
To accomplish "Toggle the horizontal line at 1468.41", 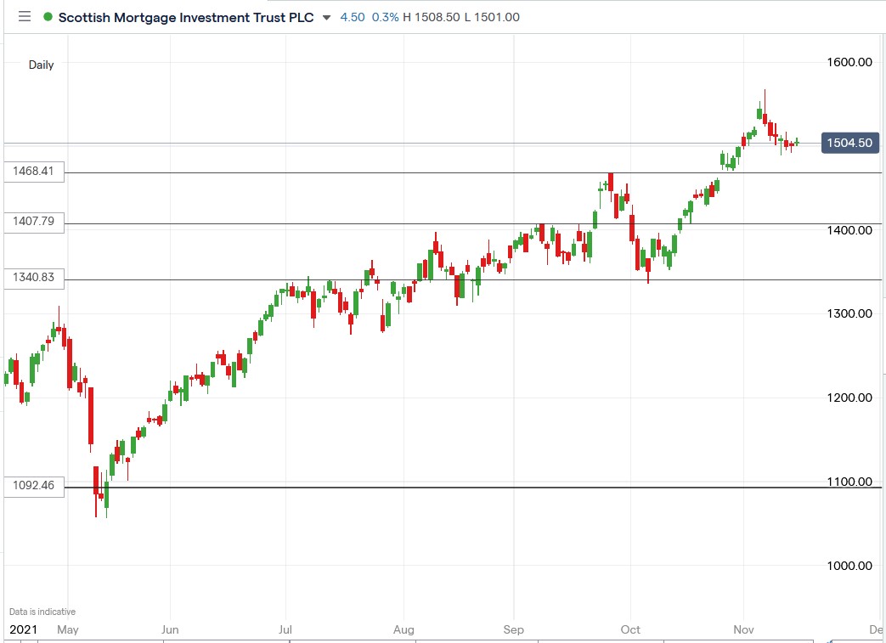I will (x=425, y=172).
